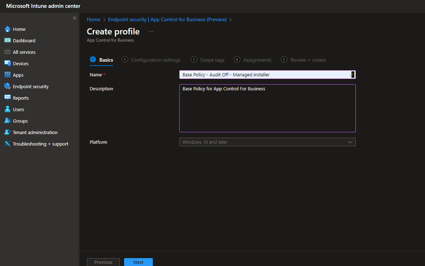Follow the Home breadcrumb link
Viewport: 425px width, 266px height.
[93, 20]
